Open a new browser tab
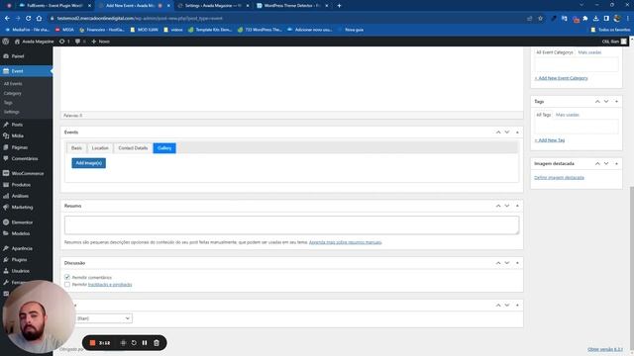 pos(339,6)
